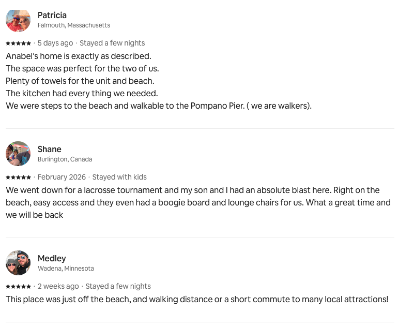The image size is (398, 326).
Task: Select the Falmouth, Massachusetts location text
Action: click(x=74, y=25)
